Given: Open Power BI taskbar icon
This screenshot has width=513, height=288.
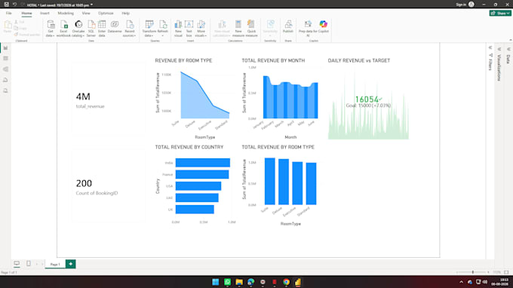Looking at the screenshot, I should [x=298, y=282].
